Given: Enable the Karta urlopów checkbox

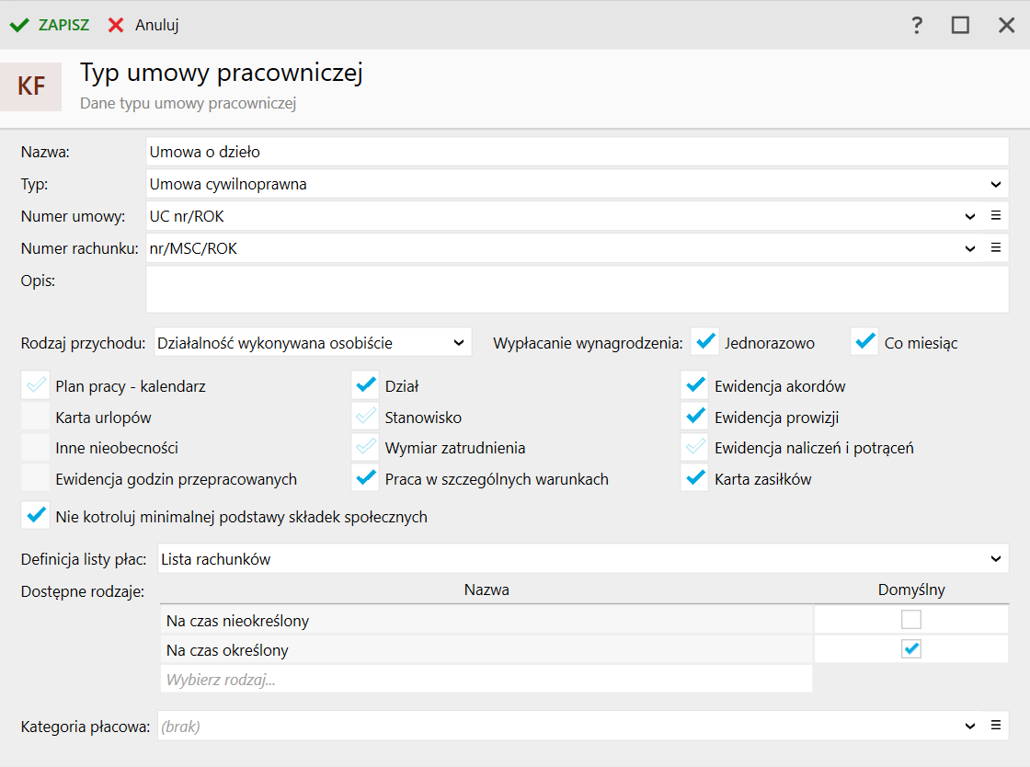Looking at the screenshot, I should 35,418.
